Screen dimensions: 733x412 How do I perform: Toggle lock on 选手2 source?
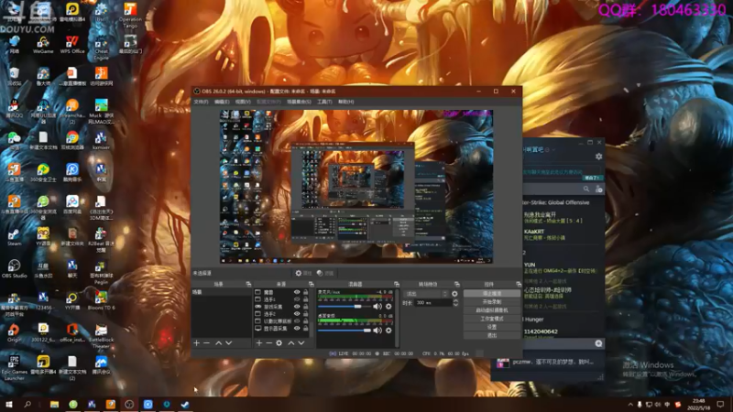click(306, 314)
